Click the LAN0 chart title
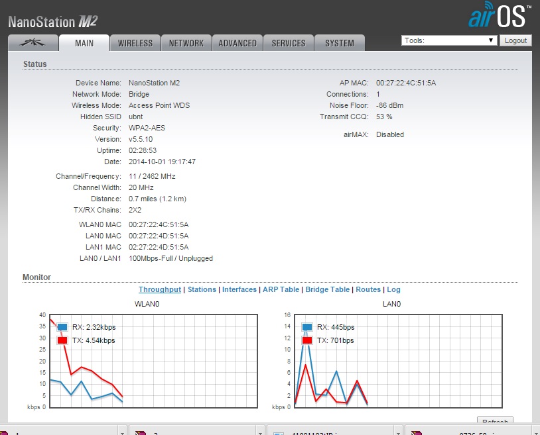540x435 pixels. pyautogui.click(x=391, y=304)
